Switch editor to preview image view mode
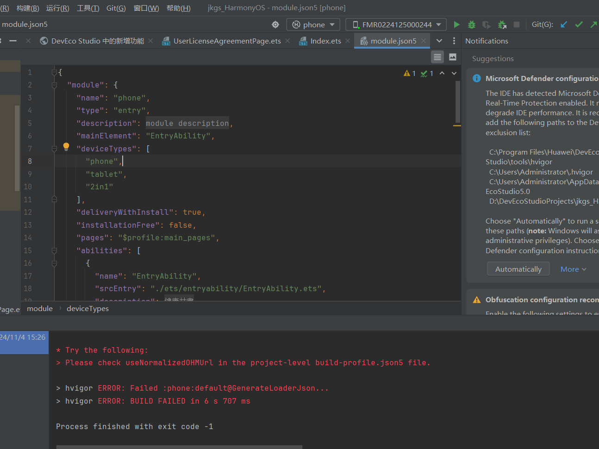Viewport: 599px width, 449px height. pos(453,57)
